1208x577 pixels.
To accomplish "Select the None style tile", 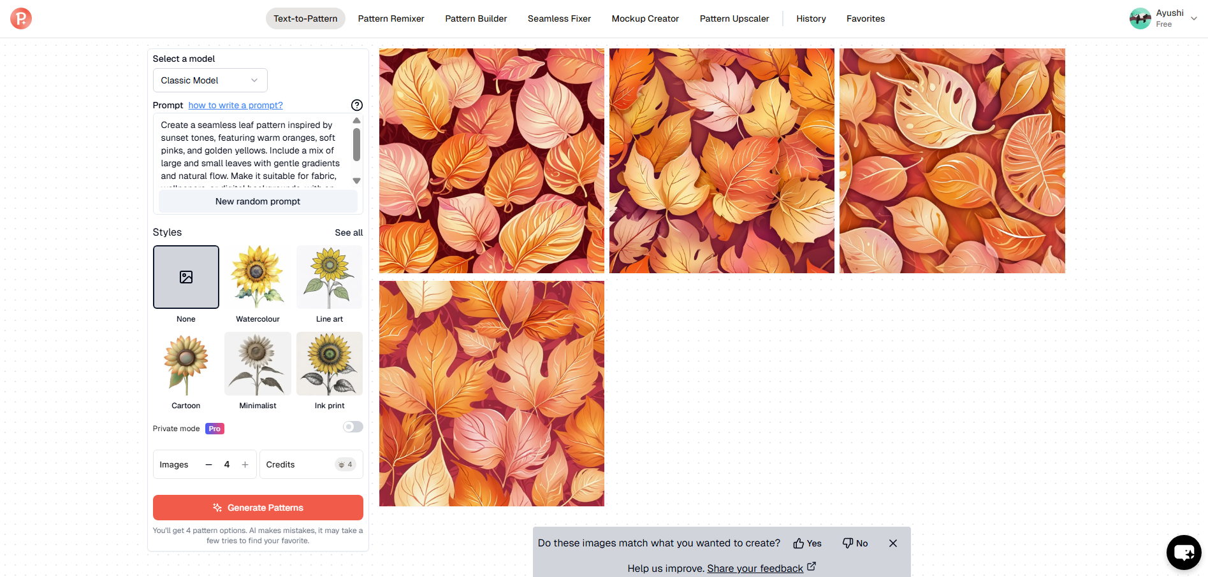I will tap(186, 277).
